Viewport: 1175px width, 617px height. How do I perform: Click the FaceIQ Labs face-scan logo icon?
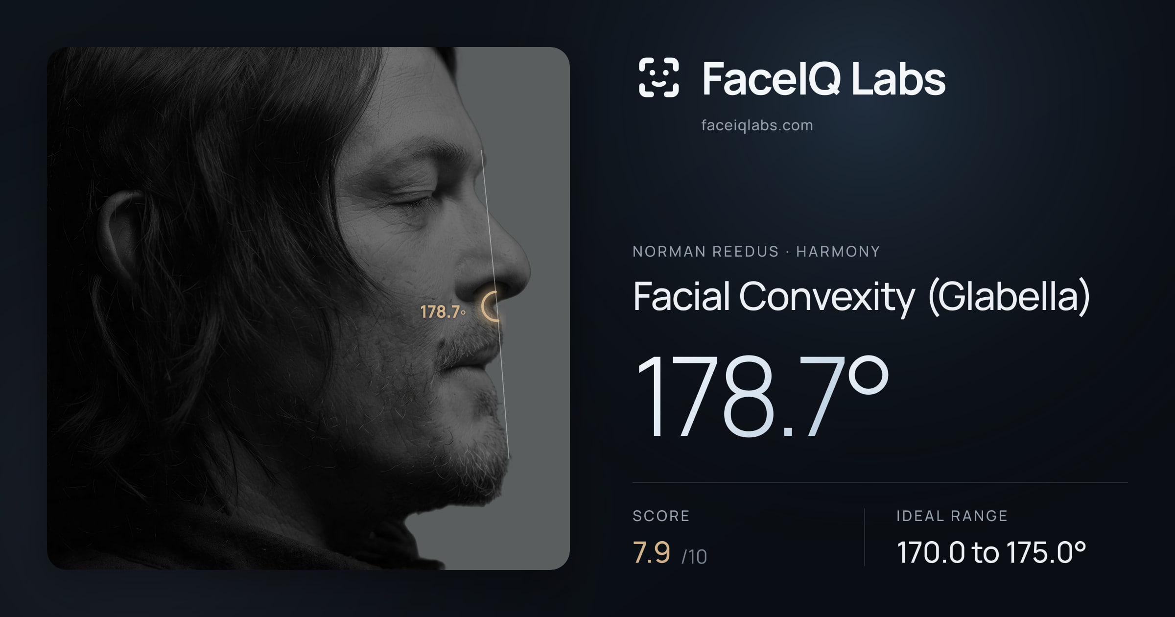[x=658, y=77]
